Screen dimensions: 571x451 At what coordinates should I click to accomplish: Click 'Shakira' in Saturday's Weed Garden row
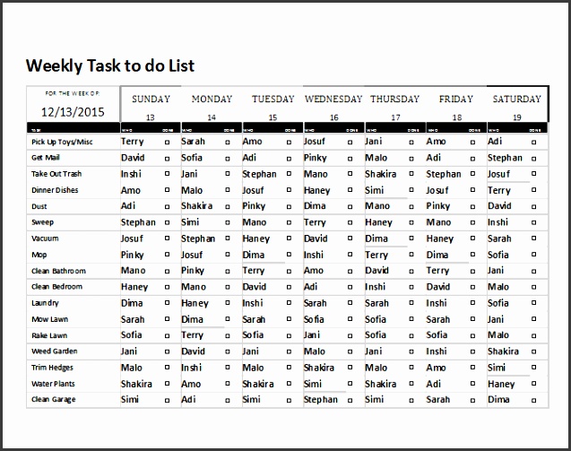(503, 351)
